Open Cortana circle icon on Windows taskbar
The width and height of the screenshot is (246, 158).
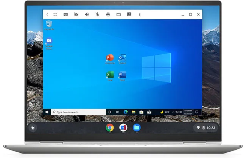tap(110, 112)
